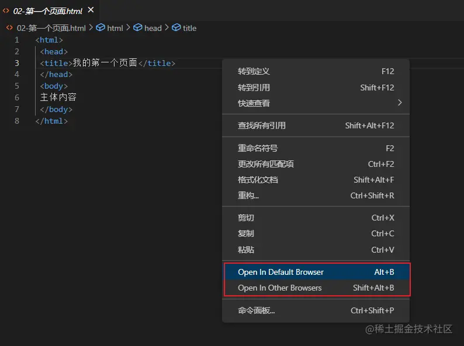This screenshot has width=464, height=346.
Task: Select the 02-第一个页面.html editor tab
Action: click(50, 11)
